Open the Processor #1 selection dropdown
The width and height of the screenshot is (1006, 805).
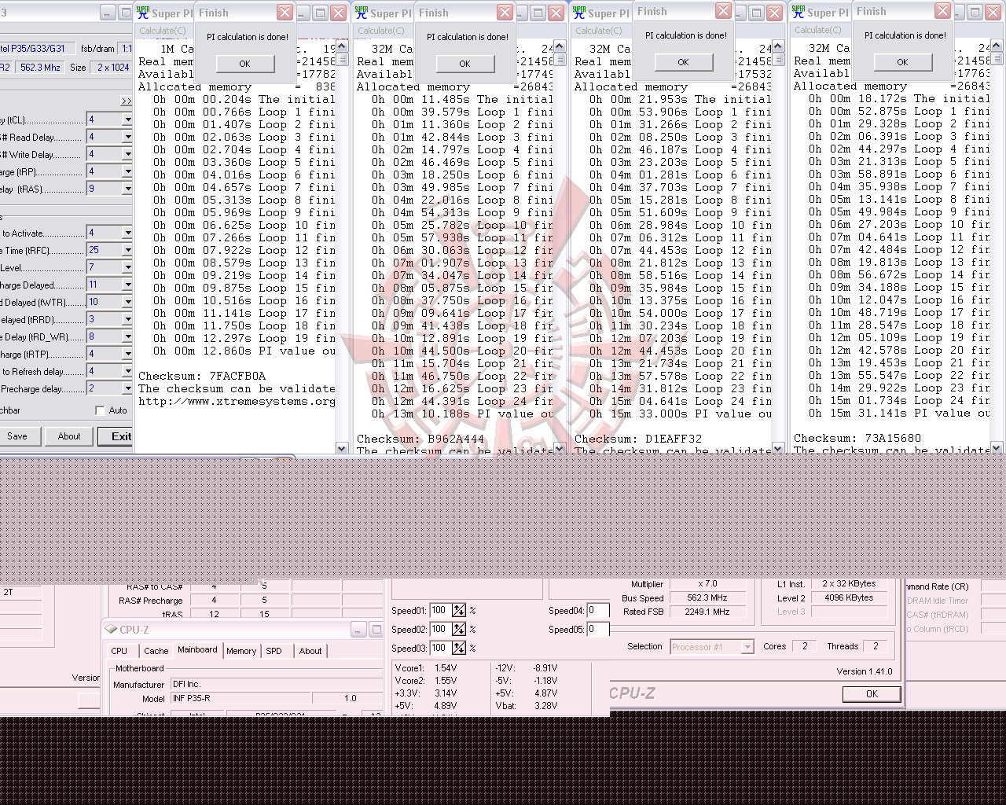coord(747,647)
